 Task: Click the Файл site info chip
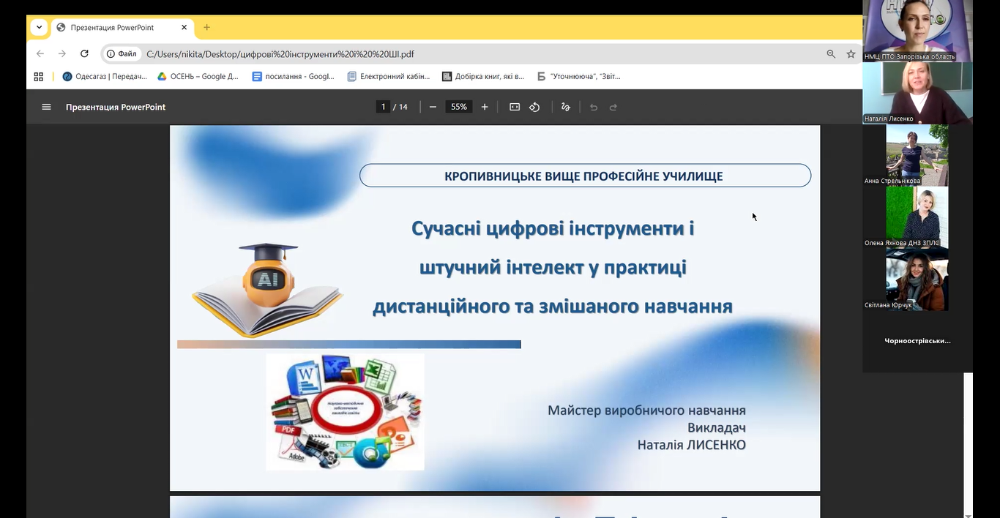coord(122,53)
